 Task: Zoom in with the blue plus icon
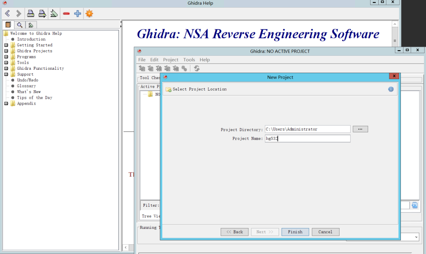tap(78, 13)
